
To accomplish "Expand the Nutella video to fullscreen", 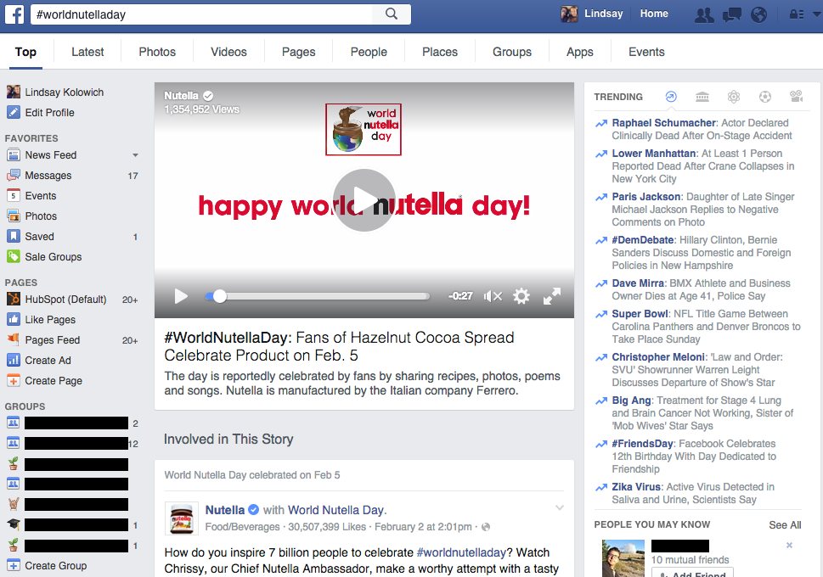I will 552,296.
